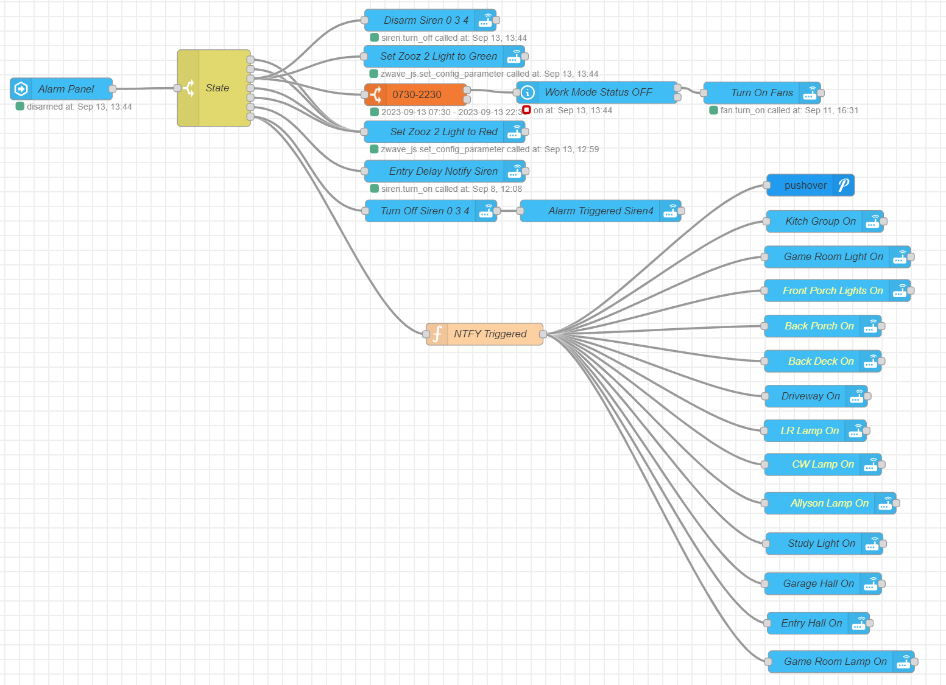Click the Disarm Siren 0 3 4 service icon
946x685 pixels.
[x=485, y=20]
